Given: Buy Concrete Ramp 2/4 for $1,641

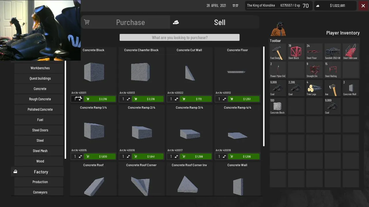Looking at the screenshot, I should click(x=148, y=156).
